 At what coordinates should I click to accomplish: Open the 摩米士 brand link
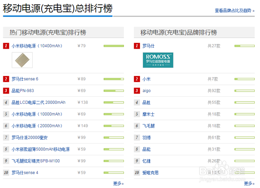(x=148, y=114)
